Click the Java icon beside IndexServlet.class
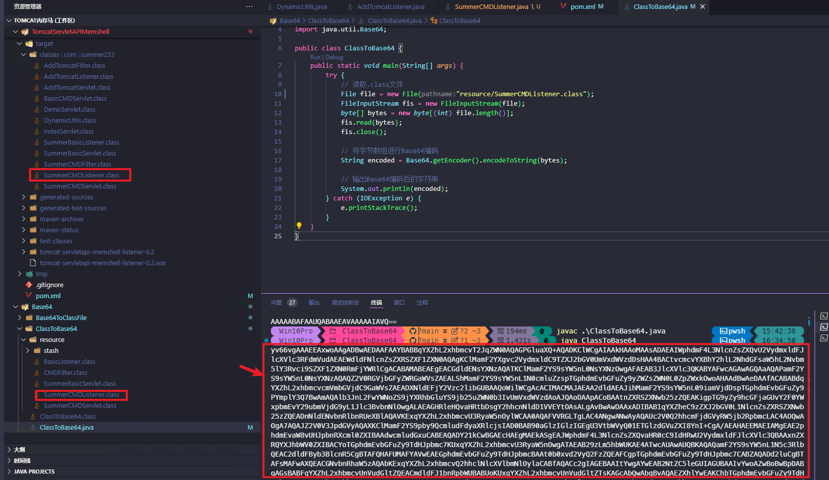The height and width of the screenshot is (480, 829). point(37,131)
